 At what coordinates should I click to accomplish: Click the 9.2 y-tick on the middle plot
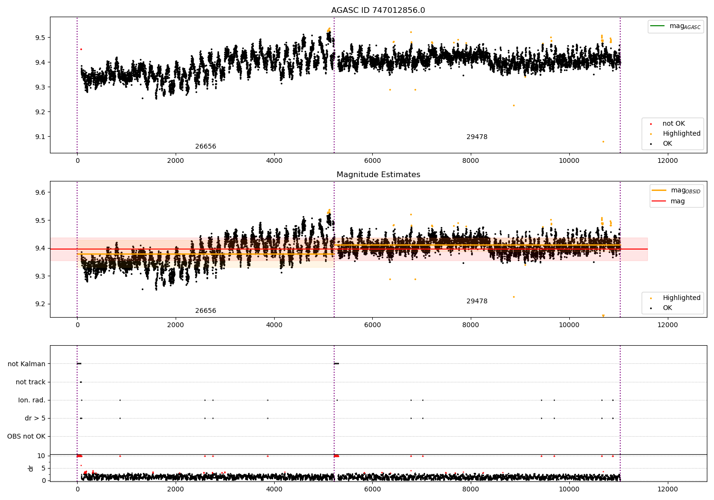(x=40, y=304)
